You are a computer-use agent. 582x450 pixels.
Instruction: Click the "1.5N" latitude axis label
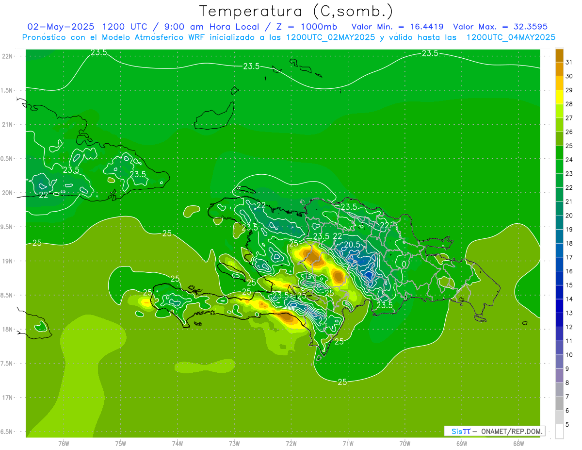tap(7, 90)
